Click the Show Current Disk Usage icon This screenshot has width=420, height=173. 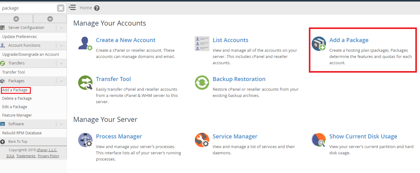pyautogui.click(x=319, y=140)
